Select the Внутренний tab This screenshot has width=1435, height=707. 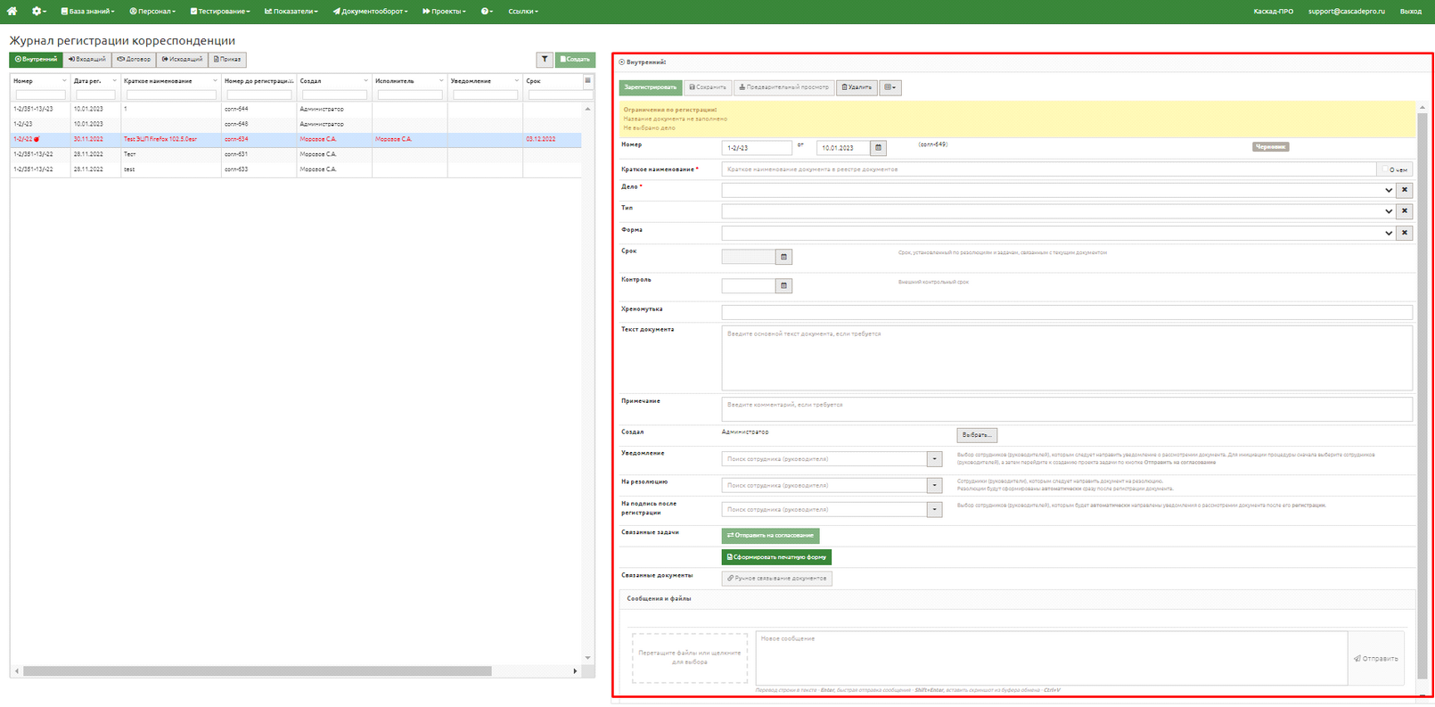click(x=36, y=60)
